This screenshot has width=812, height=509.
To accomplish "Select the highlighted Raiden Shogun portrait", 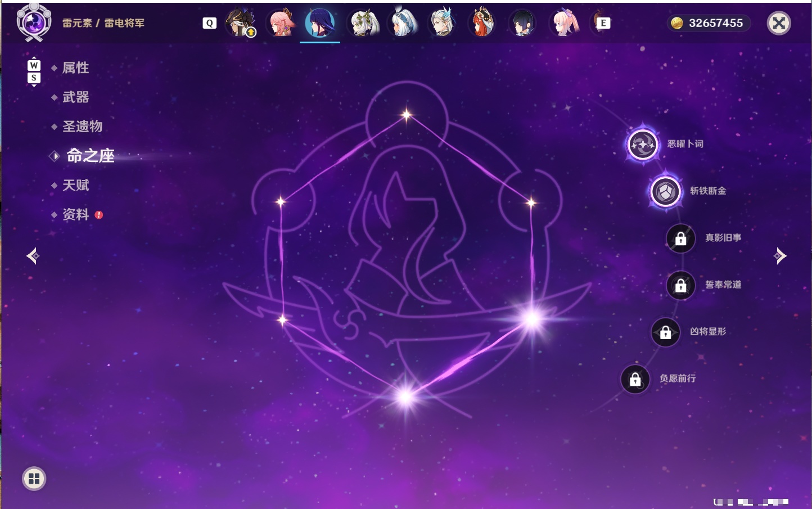I will tap(320, 22).
